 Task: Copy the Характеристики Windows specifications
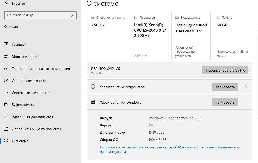coord(225,102)
